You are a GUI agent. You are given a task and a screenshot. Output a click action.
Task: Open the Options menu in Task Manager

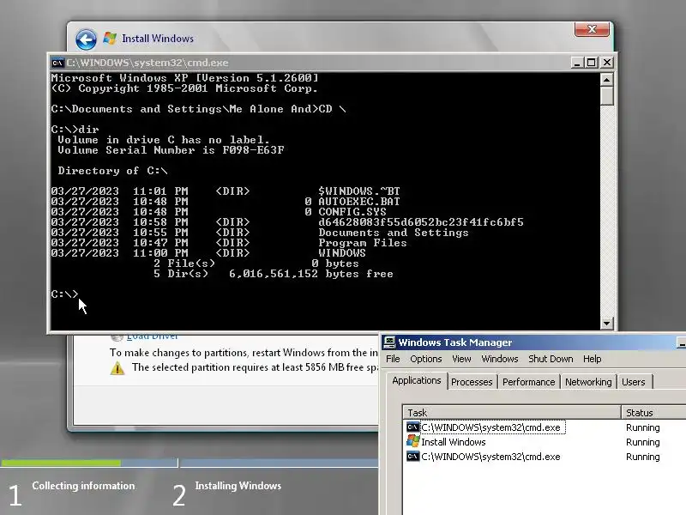pyautogui.click(x=425, y=359)
